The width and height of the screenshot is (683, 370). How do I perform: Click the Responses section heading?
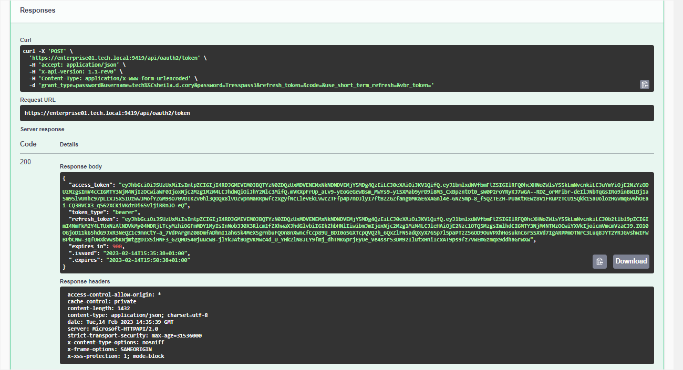pos(37,10)
